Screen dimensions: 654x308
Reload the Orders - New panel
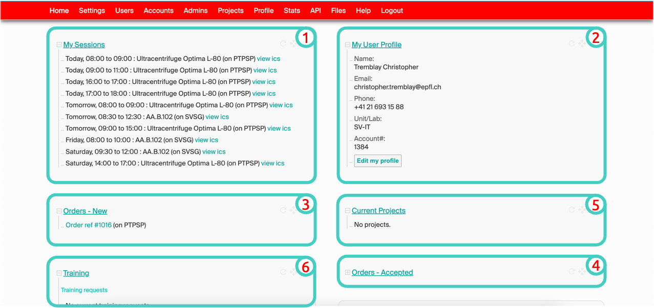[x=283, y=210]
